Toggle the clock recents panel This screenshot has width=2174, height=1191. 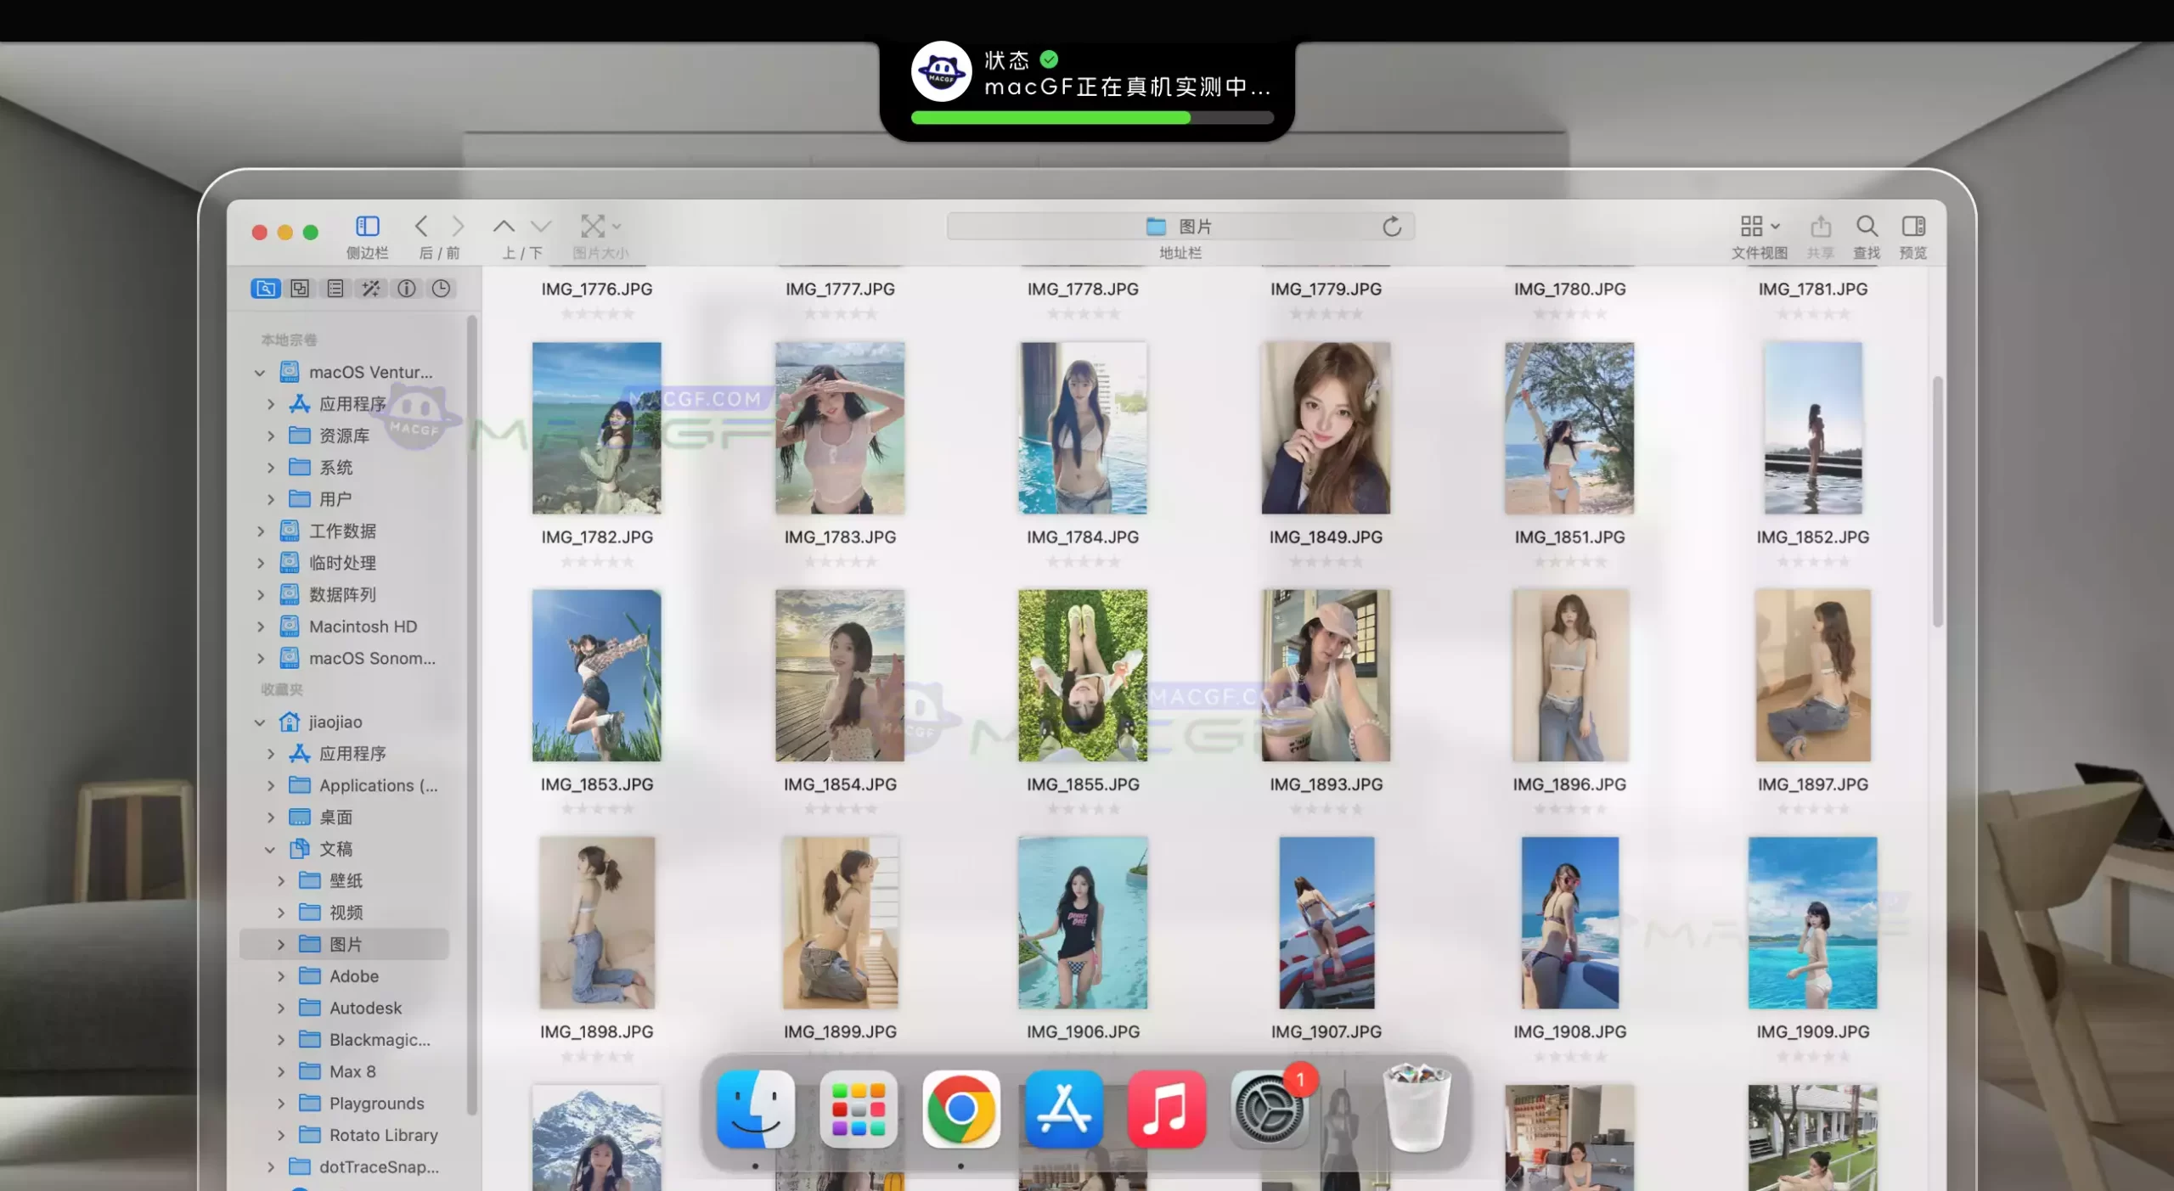pyautogui.click(x=440, y=289)
